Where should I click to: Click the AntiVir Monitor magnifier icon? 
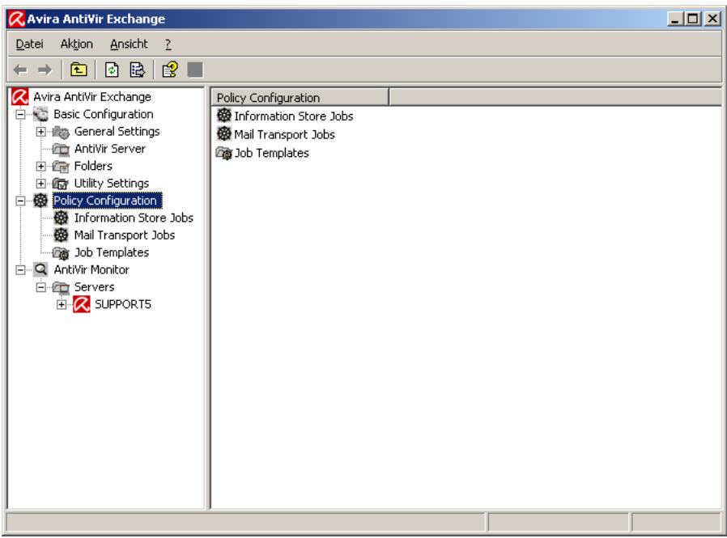point(40,269)
